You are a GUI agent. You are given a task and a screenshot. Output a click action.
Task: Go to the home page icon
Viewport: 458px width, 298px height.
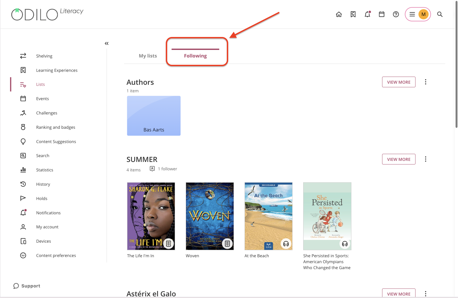tap(339, 14)
